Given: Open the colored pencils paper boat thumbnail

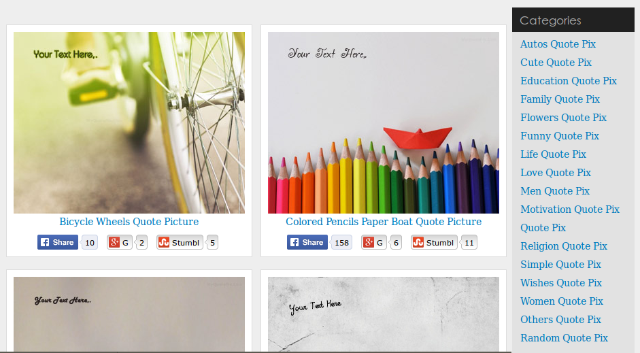Looking at the screenshot, I should [384, 122].
